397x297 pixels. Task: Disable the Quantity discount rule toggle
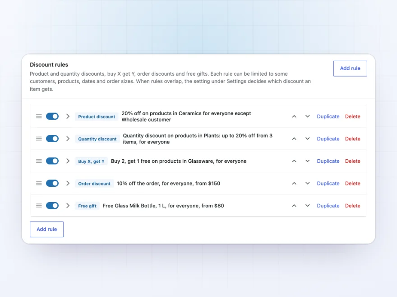[52, 139]
